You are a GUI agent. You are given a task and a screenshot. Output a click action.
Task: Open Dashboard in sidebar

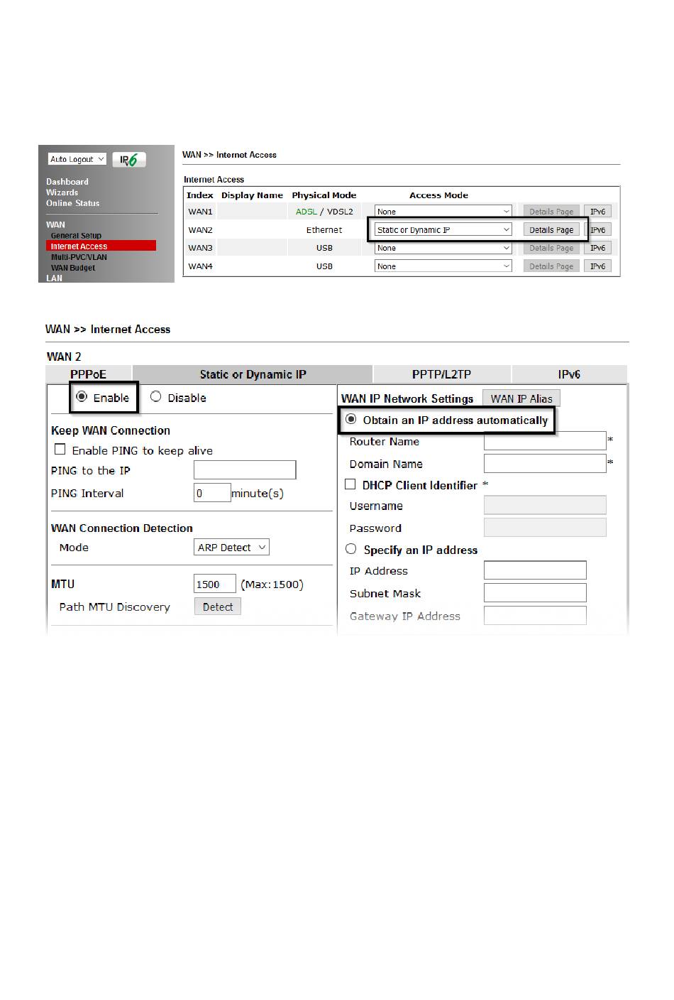pyautogui.click(x=67, y=182)
